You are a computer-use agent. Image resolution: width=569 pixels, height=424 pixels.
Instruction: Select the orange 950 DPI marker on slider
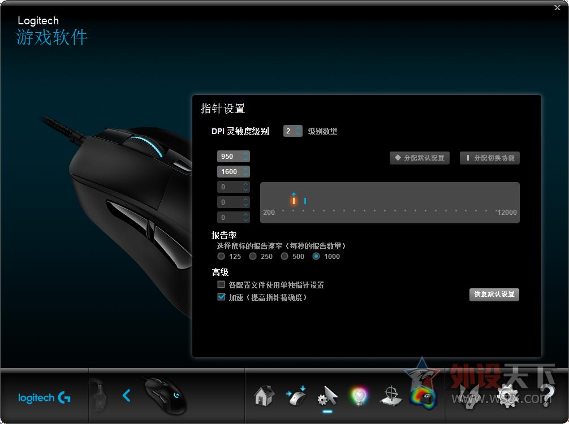294,200
